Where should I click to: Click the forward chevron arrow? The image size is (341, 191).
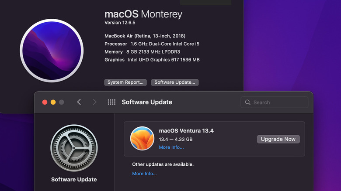point(94,102)
